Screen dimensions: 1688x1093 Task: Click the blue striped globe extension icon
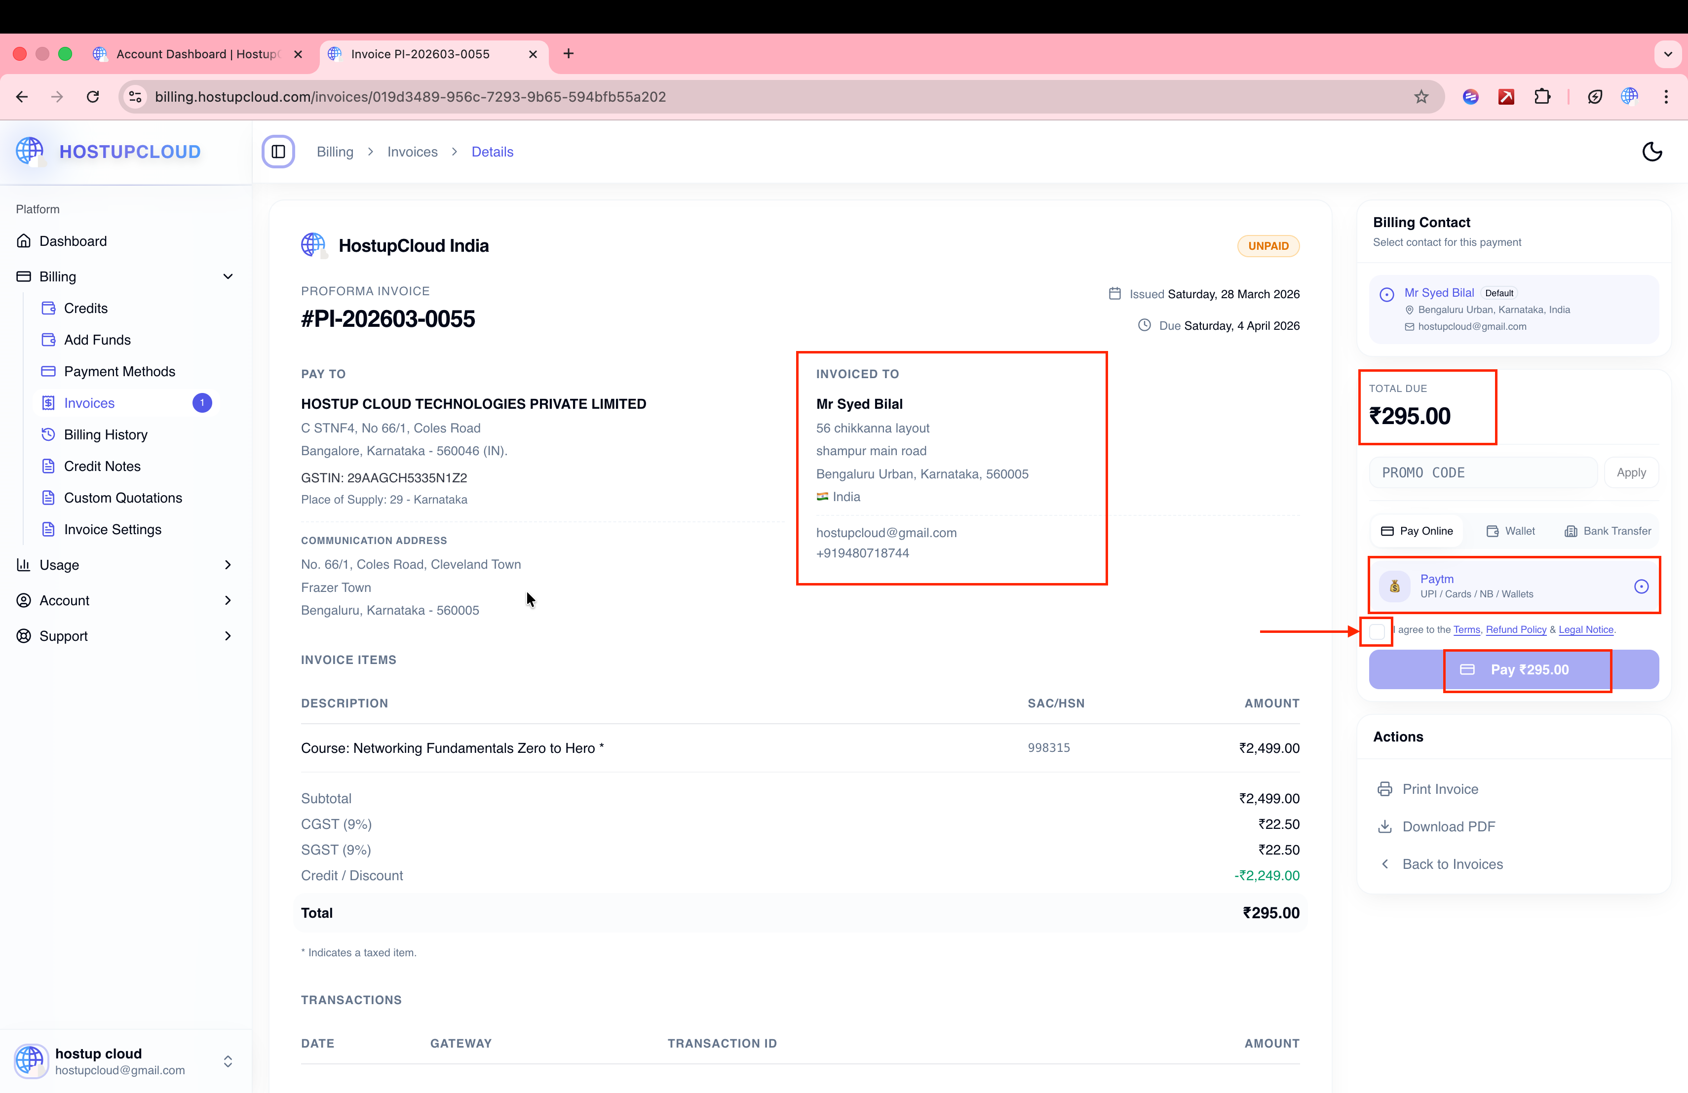[1470, 97]
